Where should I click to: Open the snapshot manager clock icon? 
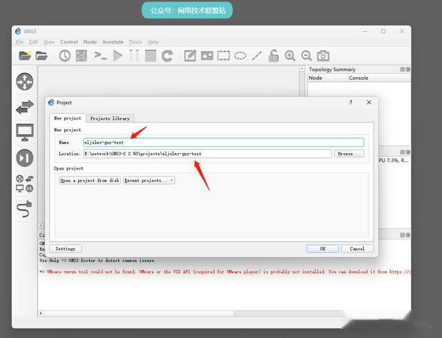pyautogui.click(x=64, y=55)
